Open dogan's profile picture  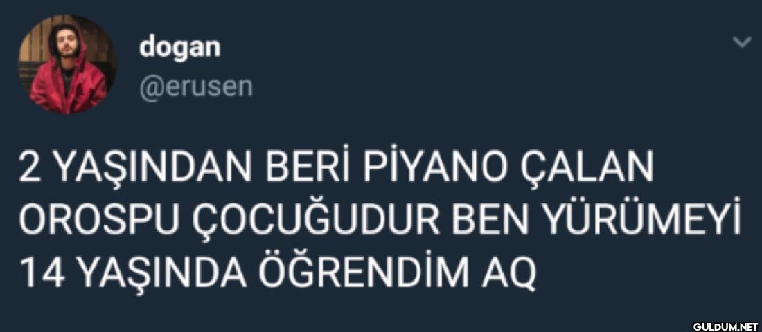coord(67,64)
